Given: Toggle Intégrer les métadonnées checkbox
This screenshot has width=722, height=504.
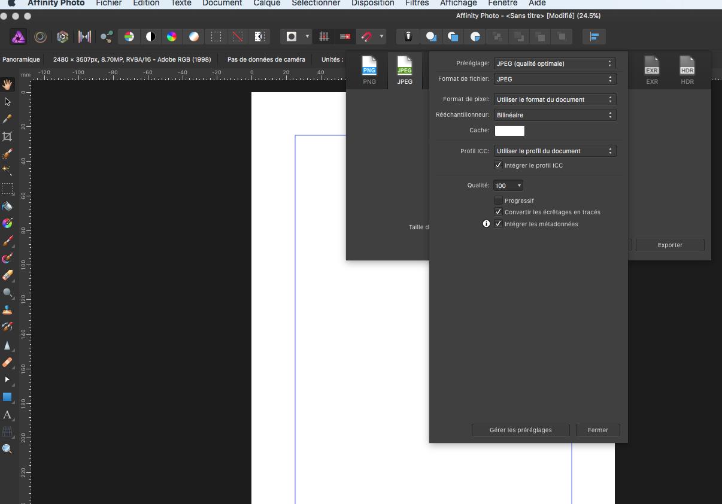Looking at the screenshot, I should click(x=498, y=224).
